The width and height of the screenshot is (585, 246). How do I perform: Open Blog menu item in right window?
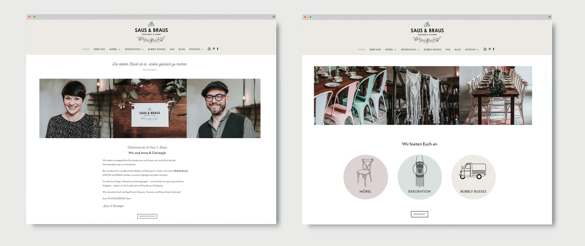[458, 50]
